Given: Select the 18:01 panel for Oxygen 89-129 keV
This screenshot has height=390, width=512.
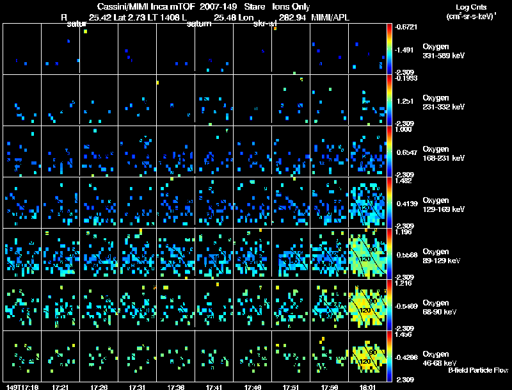Looking at the screenshot, I should [367, 254].
